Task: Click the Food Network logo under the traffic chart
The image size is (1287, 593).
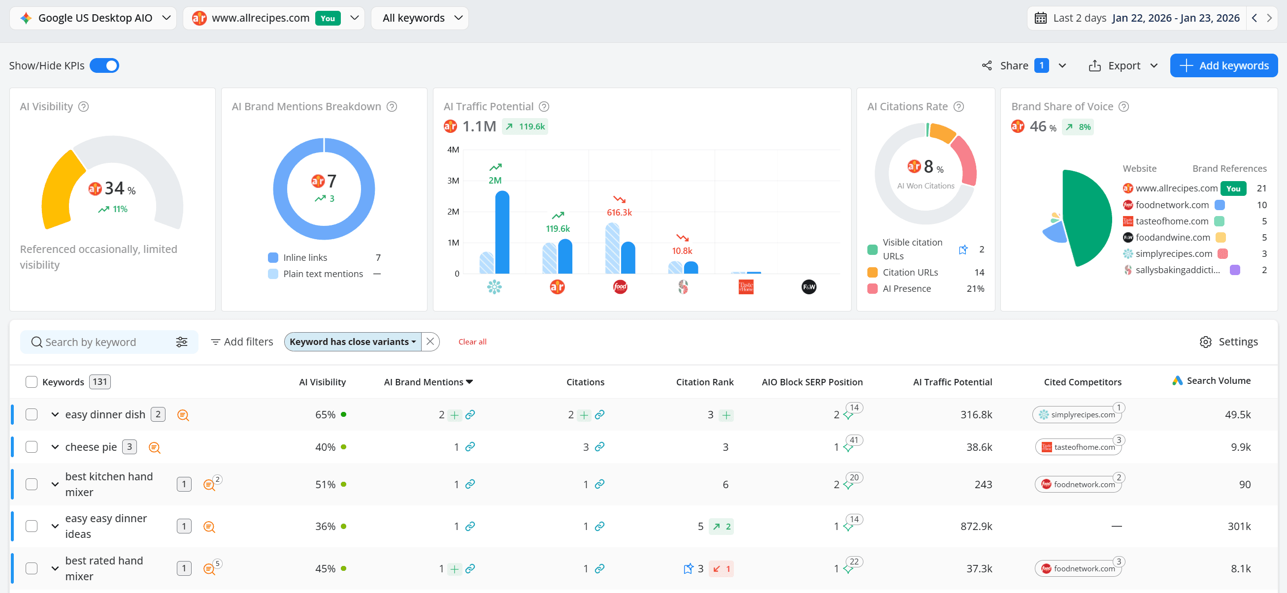Action: click(x=620, y=287)
